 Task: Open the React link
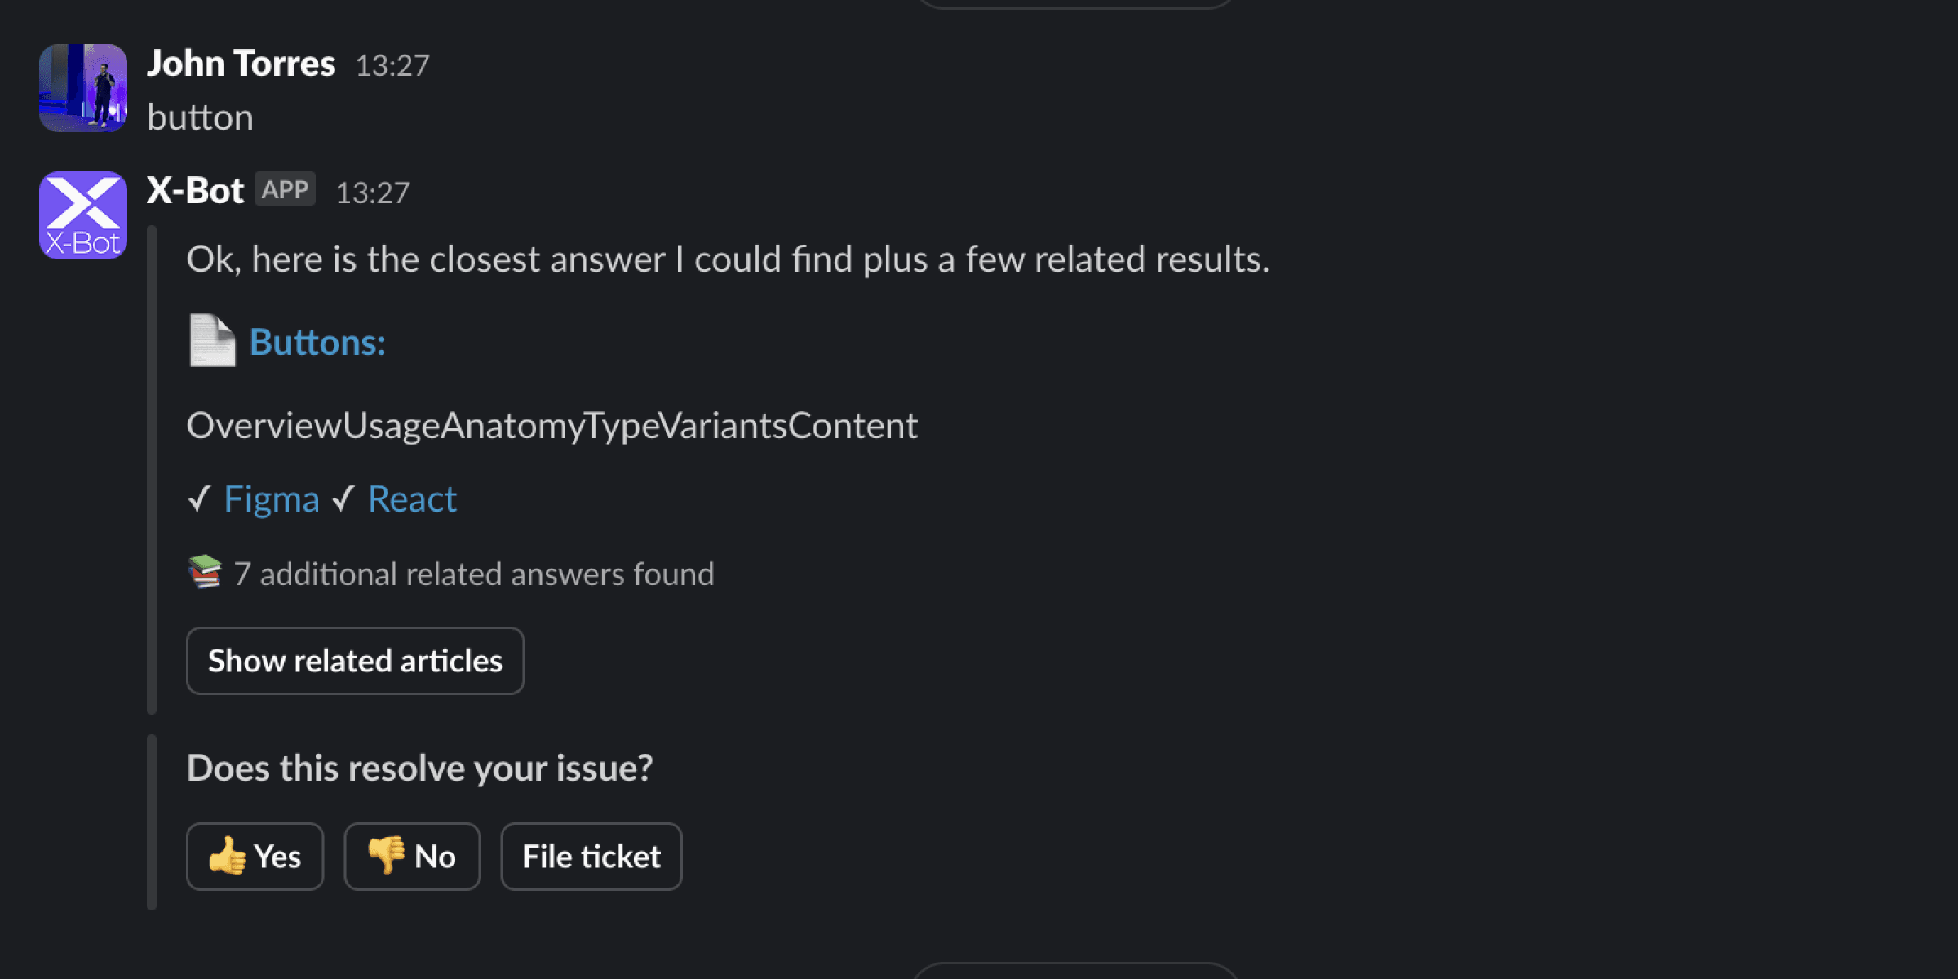412,498
